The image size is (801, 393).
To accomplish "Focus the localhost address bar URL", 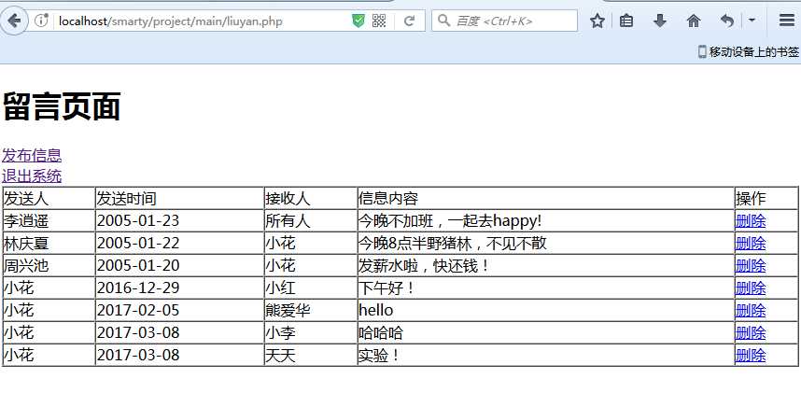I will pyautogui.click(x=171, y=21).
